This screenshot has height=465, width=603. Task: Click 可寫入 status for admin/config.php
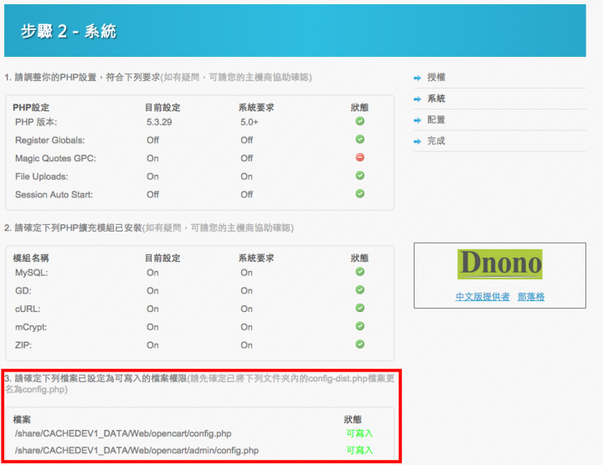359,450
